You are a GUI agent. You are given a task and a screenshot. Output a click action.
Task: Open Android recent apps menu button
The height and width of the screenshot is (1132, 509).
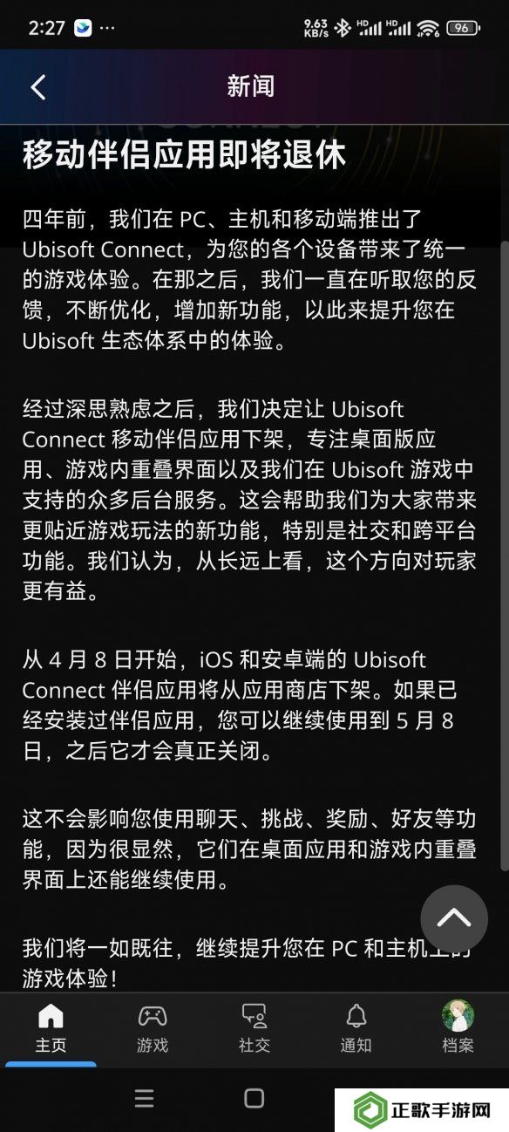pyautogui.click(x=145, y=1099)
